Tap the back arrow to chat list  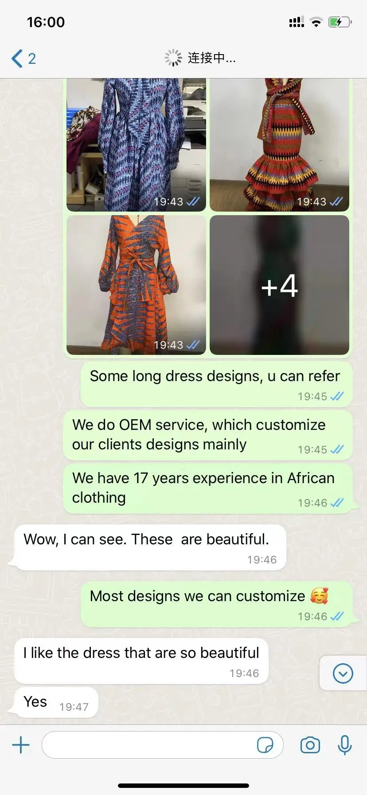17,59
